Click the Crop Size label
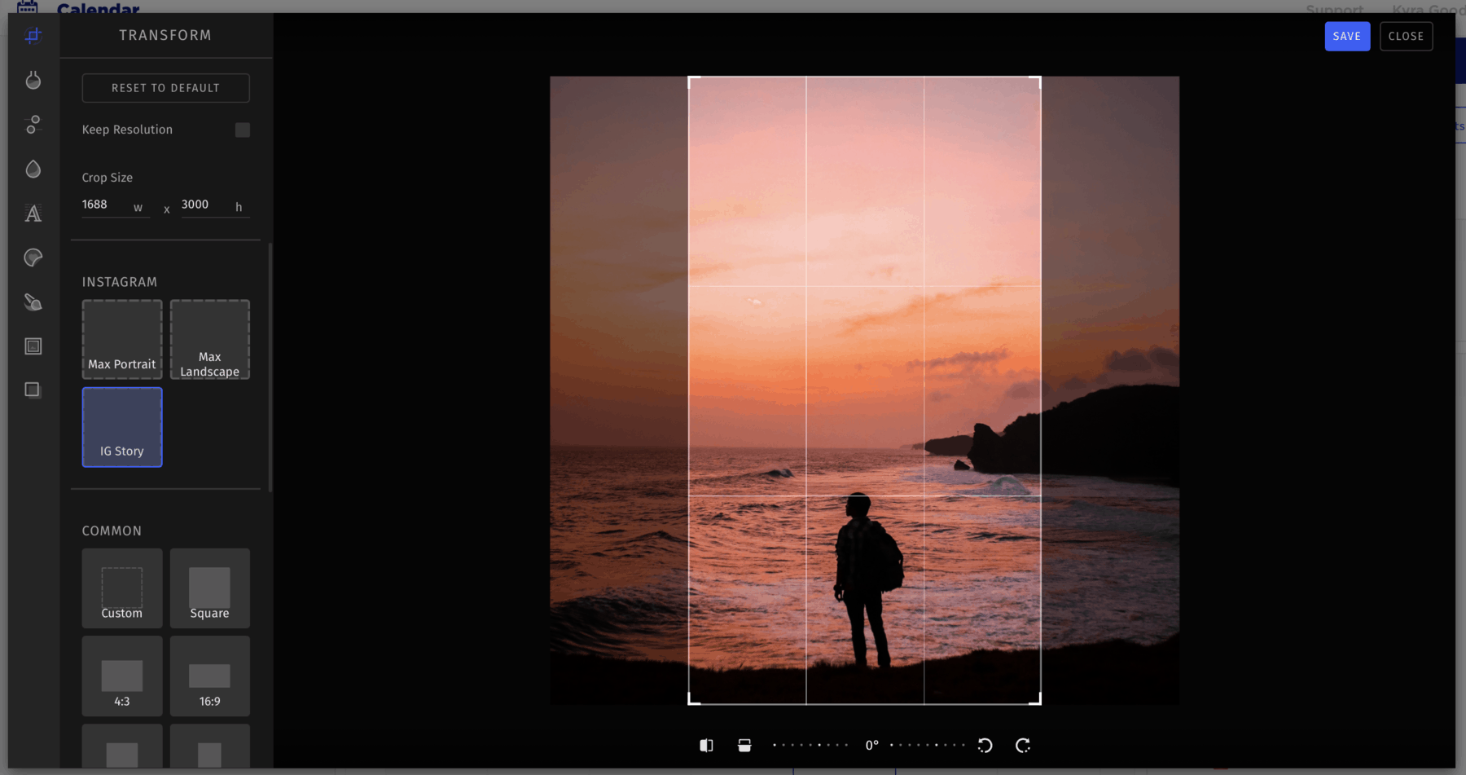Image resolution: width=1466 pixels, height=775 pixels. (108, 178)
